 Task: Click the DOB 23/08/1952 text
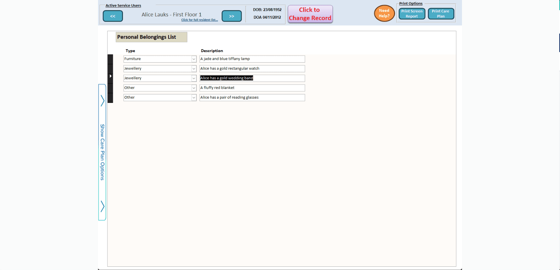pyautogui.click(x=267, y=10)
